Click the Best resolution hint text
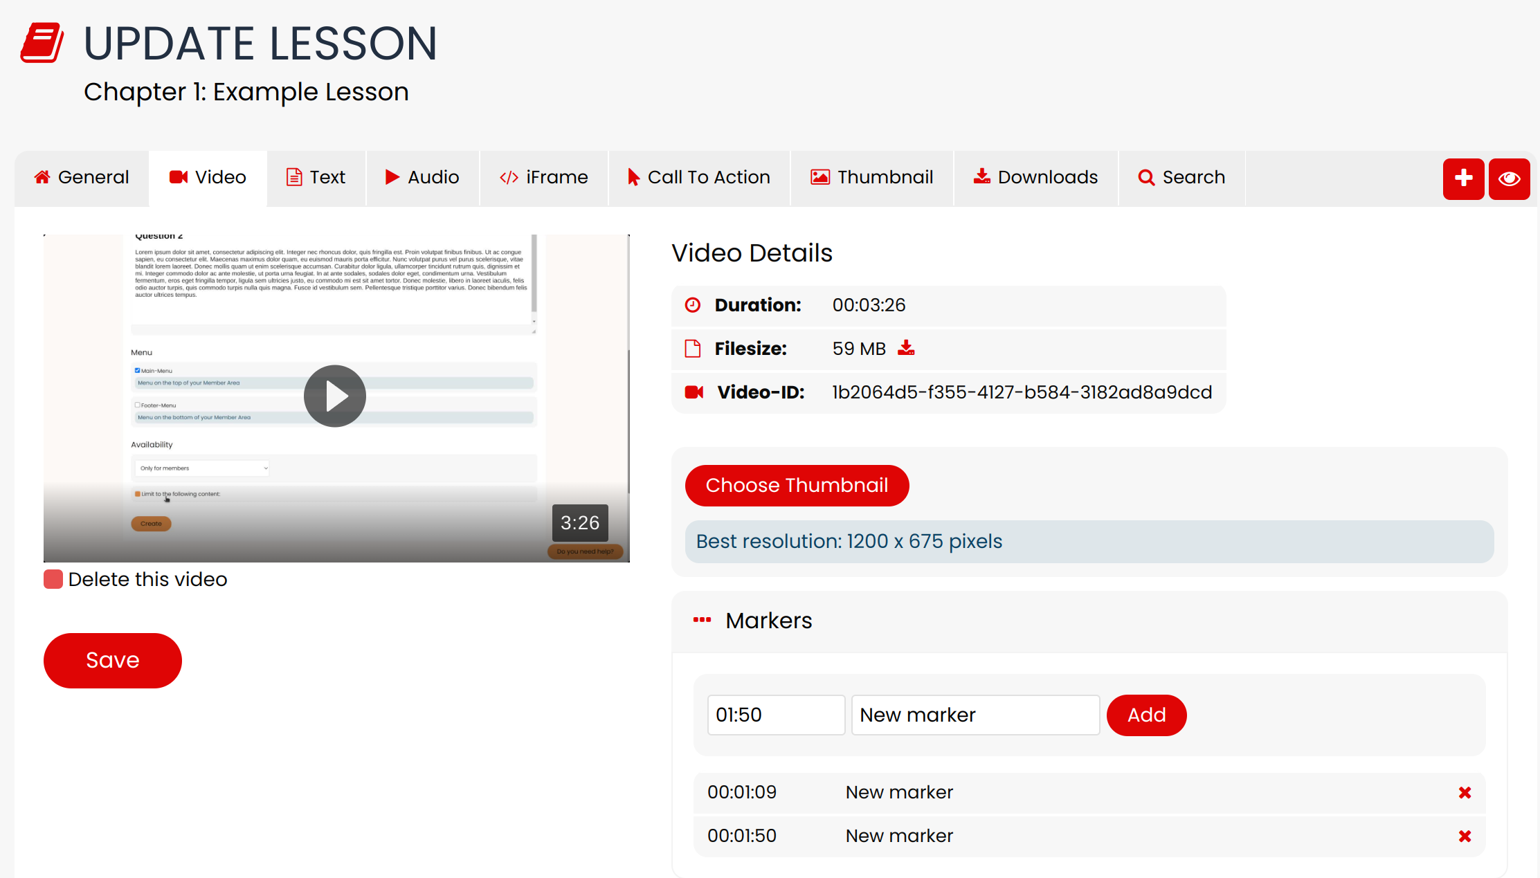The height and width of the screenshot is (878, 1540). click(849, 541)
